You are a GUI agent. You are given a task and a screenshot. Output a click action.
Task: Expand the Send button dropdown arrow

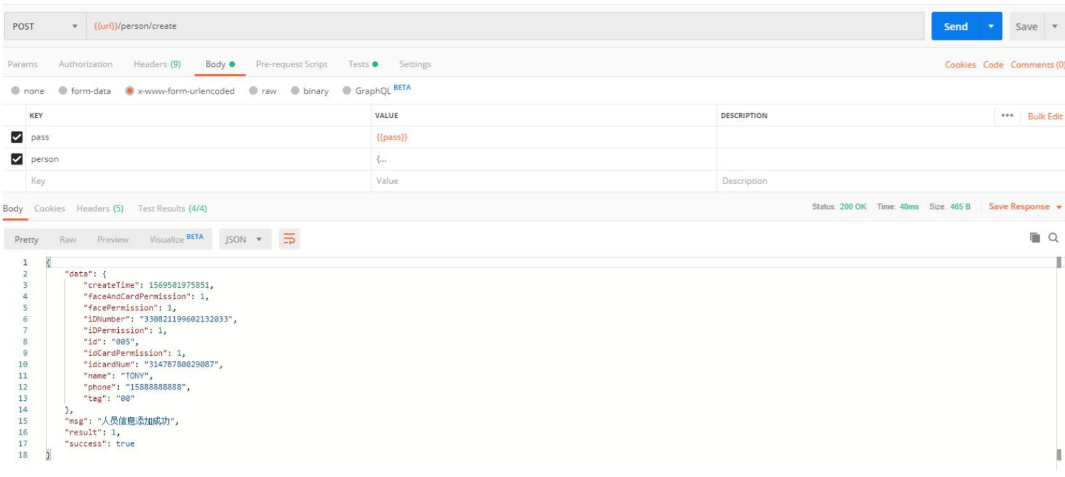991,26
